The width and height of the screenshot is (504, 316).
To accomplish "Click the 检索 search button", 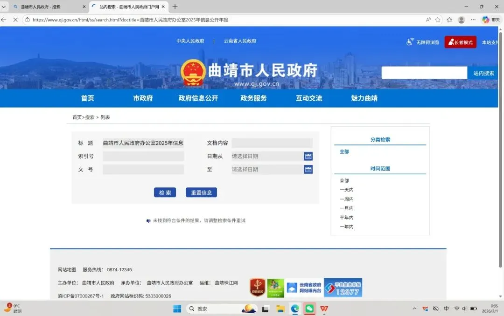I will 165,192.
